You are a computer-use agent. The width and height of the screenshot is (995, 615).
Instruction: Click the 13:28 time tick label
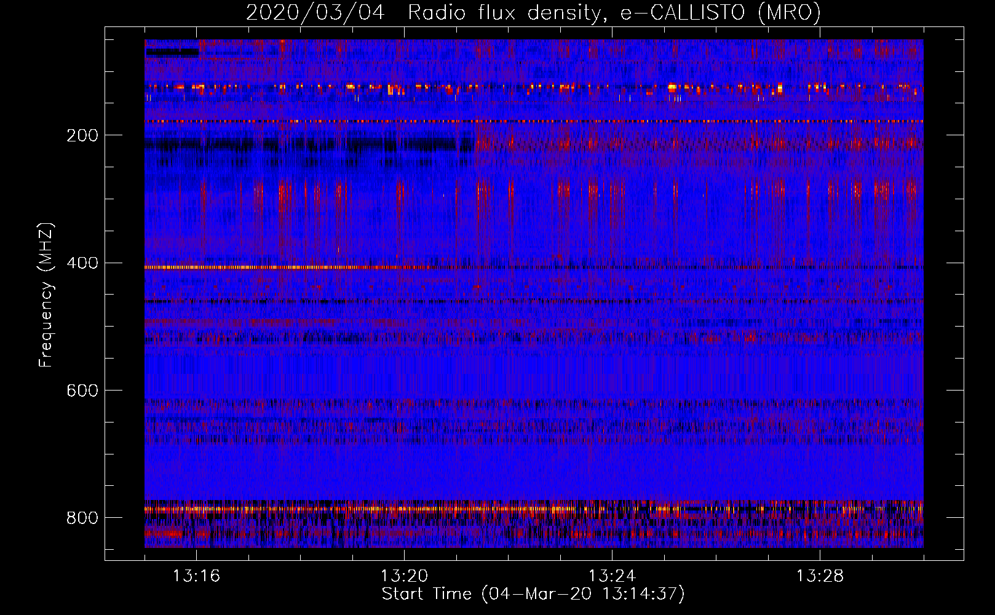click(820, 576)
